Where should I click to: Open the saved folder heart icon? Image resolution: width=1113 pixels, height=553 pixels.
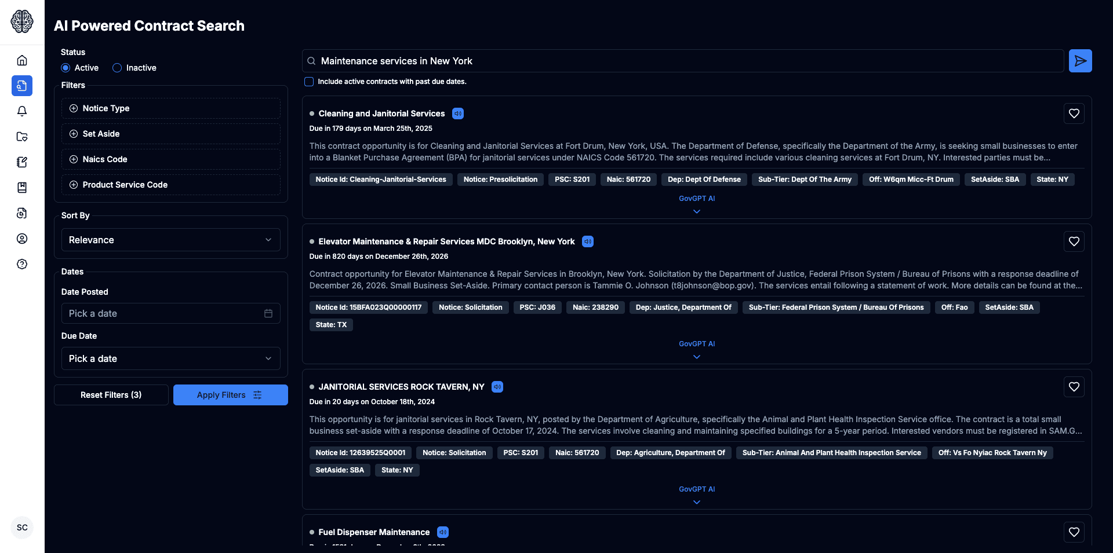click(x=22, y=137)
